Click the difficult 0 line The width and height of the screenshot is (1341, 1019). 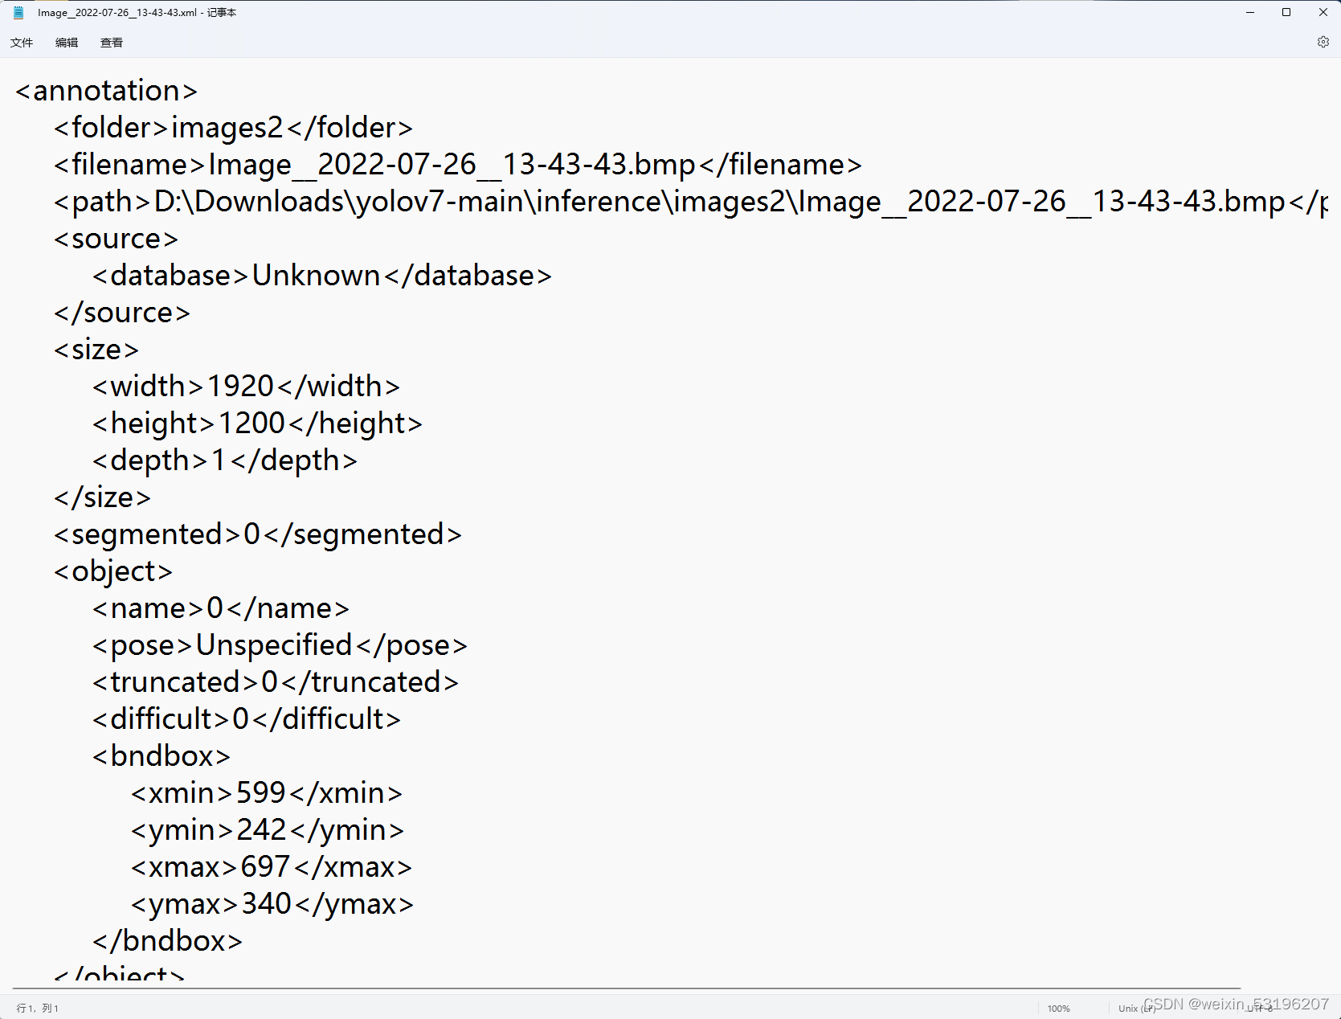pos(247,719)
